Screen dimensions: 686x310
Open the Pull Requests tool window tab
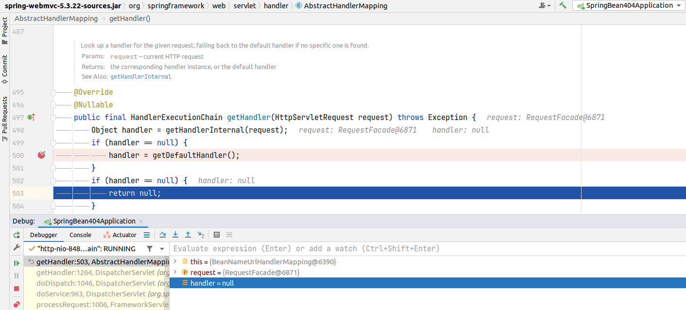point(4,119)
